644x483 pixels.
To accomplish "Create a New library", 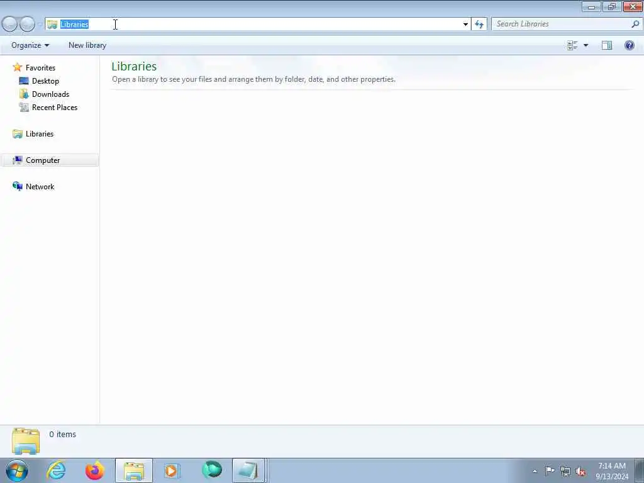I will click(x=87, y=45).
